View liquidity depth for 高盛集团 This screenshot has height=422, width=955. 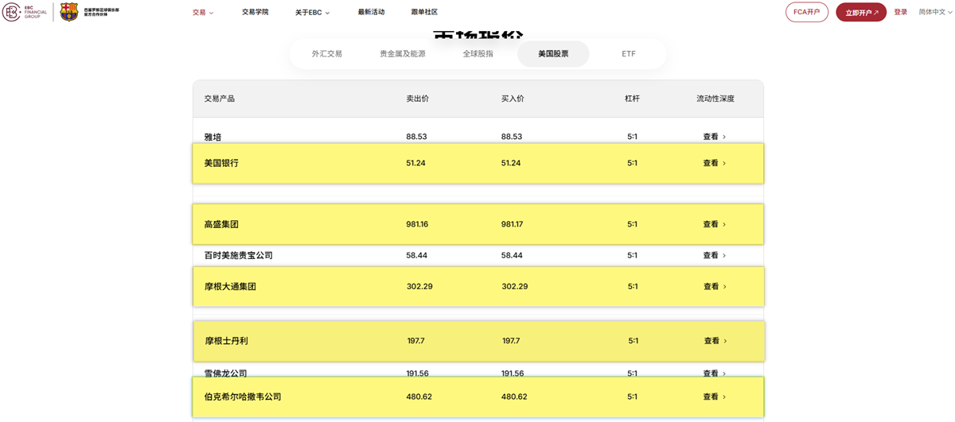(714, 224)
